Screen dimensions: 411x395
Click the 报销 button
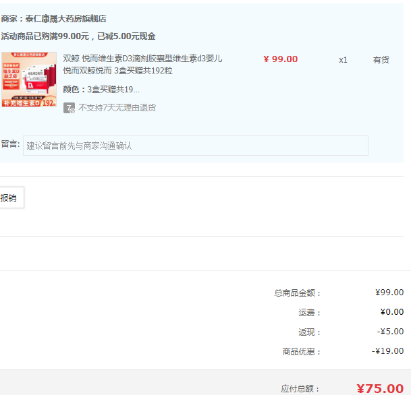pyautogui.click(x=11, y=197)
